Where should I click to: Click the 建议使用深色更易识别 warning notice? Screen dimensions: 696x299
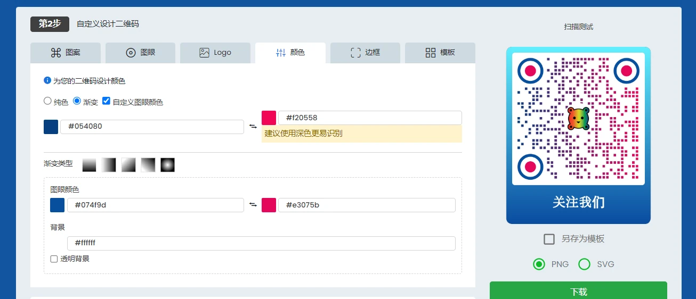click(362, 134)
